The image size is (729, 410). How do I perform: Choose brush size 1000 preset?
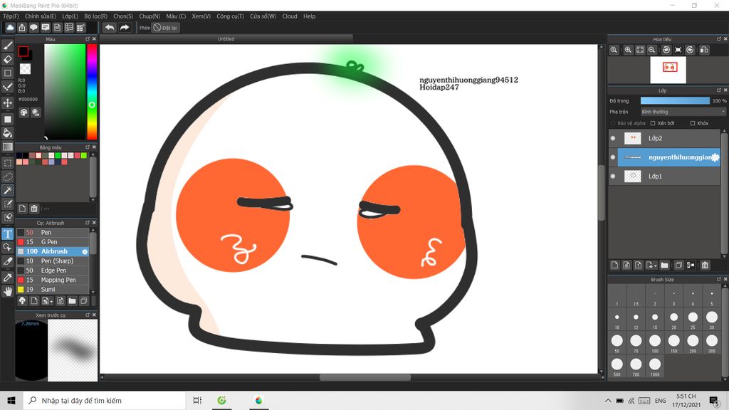click(655, 367)
